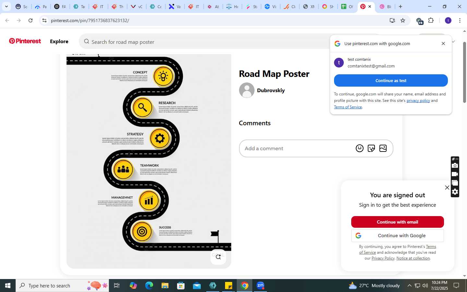This screenshot has width=467, height=292.
Task: Close the active Pinterest tab
Action: pyautogui.click(x=370, y=6)
